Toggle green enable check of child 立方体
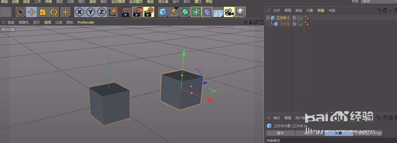 coord(301,24)
